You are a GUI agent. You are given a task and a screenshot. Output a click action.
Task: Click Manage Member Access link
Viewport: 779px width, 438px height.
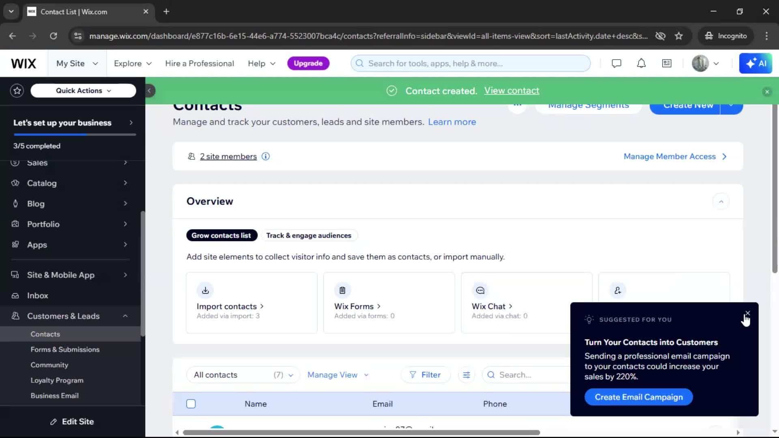coord(675,157)
